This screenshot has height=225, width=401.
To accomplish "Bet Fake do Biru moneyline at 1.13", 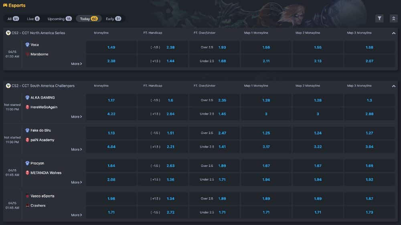I will tap(111, 133).
